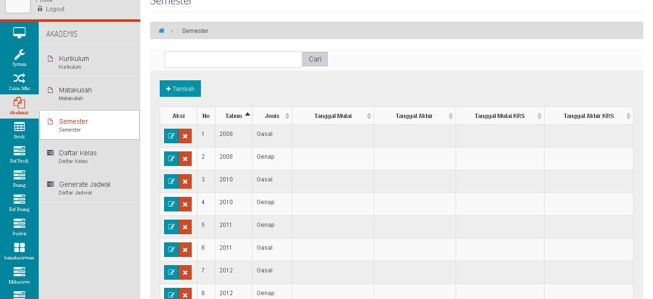
Task: Sort table by Tahun column
Action: tap(234, 116)
